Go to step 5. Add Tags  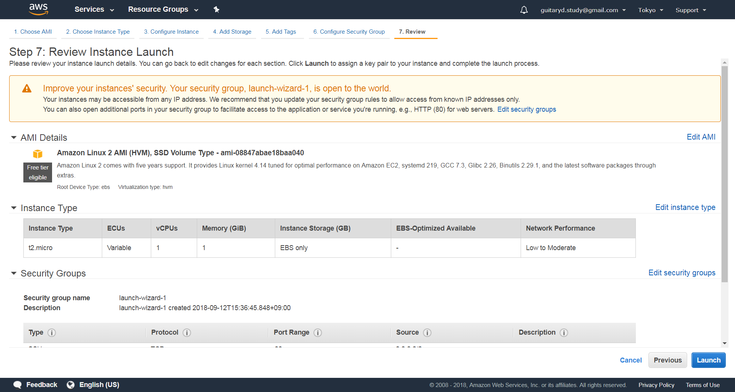[x=281, y=32]
